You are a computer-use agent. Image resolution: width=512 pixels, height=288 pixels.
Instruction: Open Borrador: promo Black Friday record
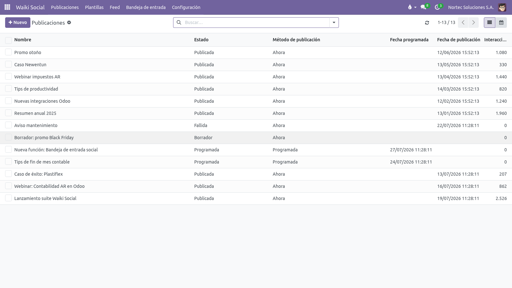(x=44, y=138)
